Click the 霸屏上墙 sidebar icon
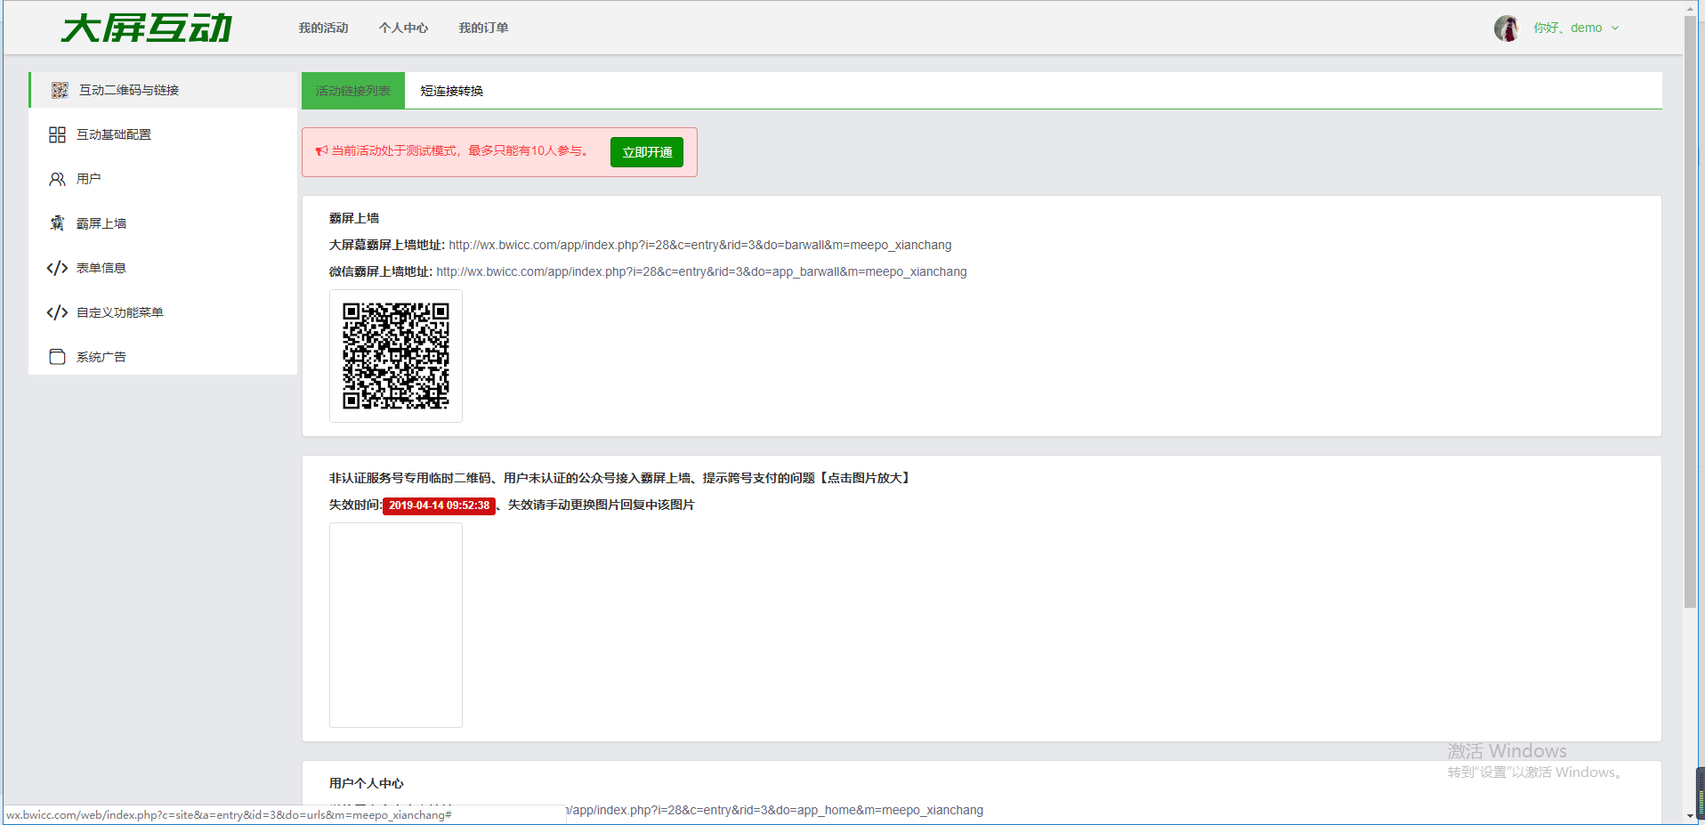Screen dimensions: 1705x825 tap(57, 223)
